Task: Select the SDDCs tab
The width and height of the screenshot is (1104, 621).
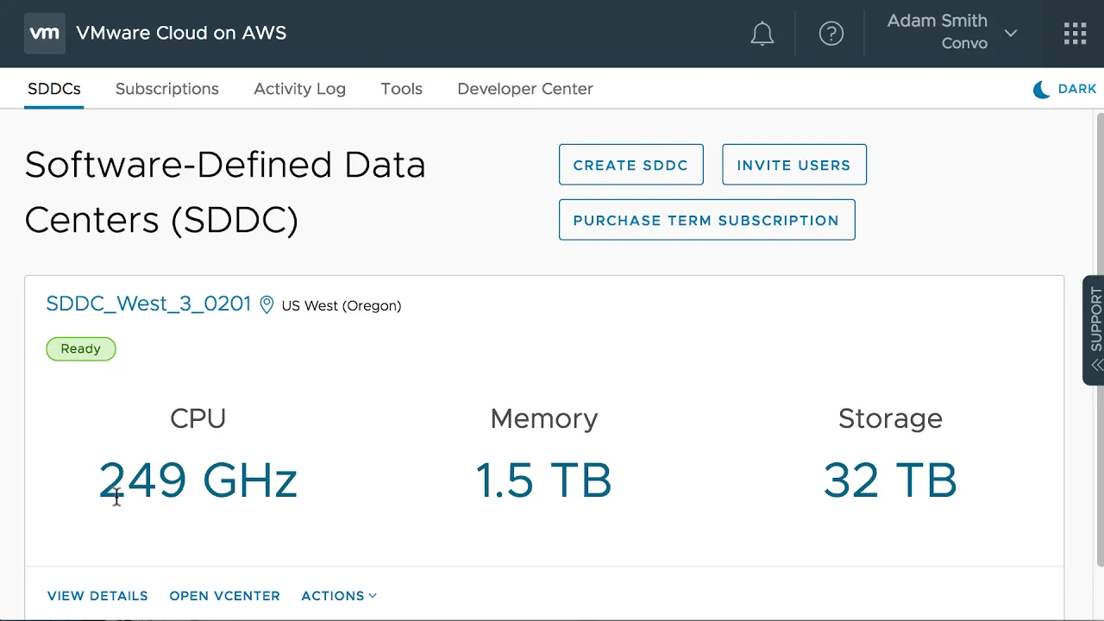Action: tap(54, 89)
